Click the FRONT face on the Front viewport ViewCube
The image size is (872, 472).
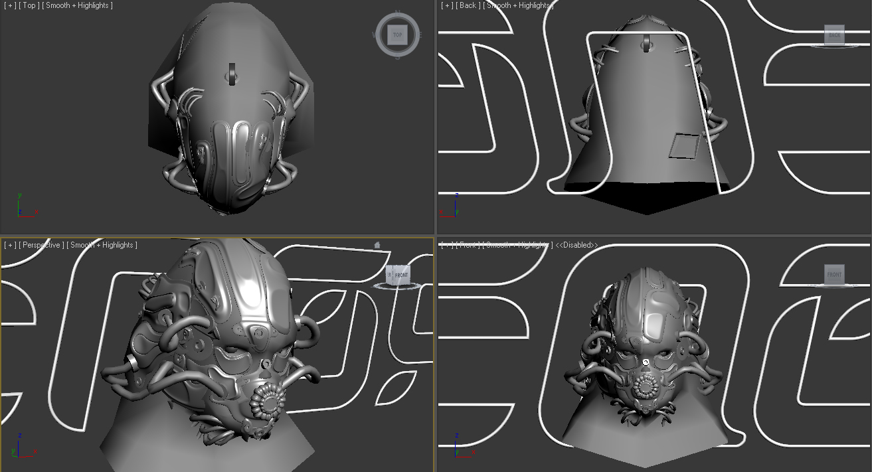[833, 275]
